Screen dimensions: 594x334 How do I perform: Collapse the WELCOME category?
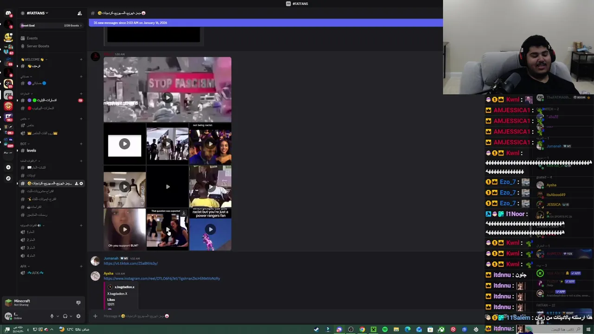pos(32,59)
